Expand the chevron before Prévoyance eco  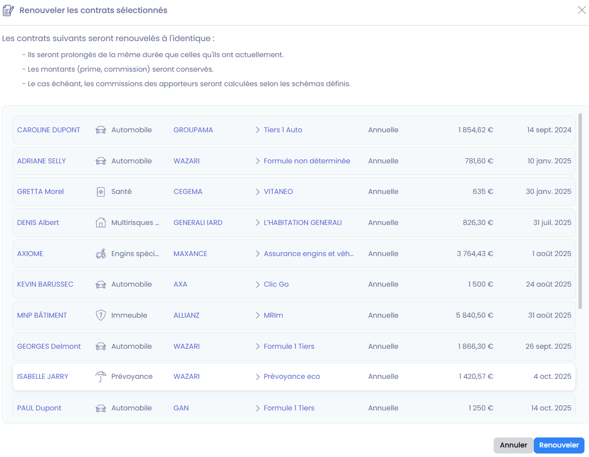(258, 377)
